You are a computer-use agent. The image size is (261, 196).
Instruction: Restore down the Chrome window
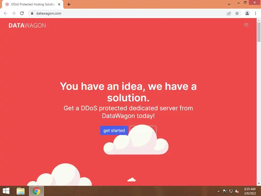pyautogui.click(x=245, y=3)
